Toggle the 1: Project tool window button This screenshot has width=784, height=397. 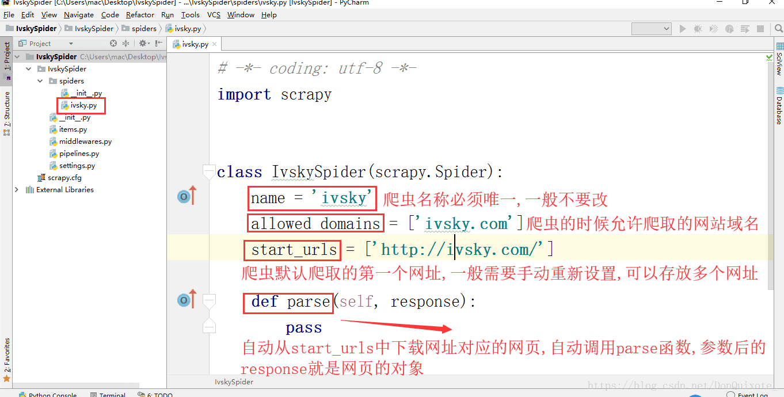pyautogui.click(x=6, y=60)
